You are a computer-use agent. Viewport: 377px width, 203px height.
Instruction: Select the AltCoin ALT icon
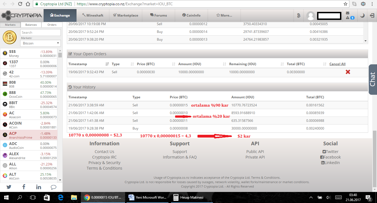[5, 176]
